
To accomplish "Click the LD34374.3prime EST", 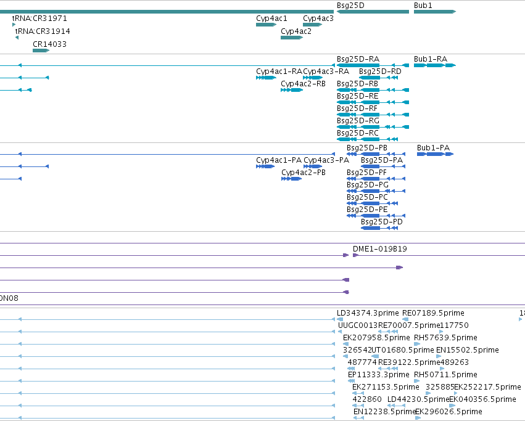I will click(x=339, y=319).
